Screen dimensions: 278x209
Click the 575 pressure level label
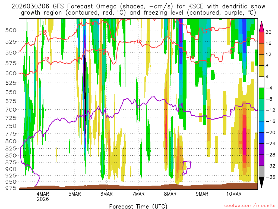click(x=11, y=63)
